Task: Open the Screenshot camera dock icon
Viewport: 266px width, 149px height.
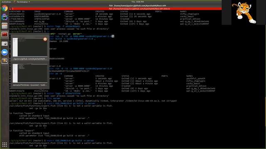Action: point(5,43)
